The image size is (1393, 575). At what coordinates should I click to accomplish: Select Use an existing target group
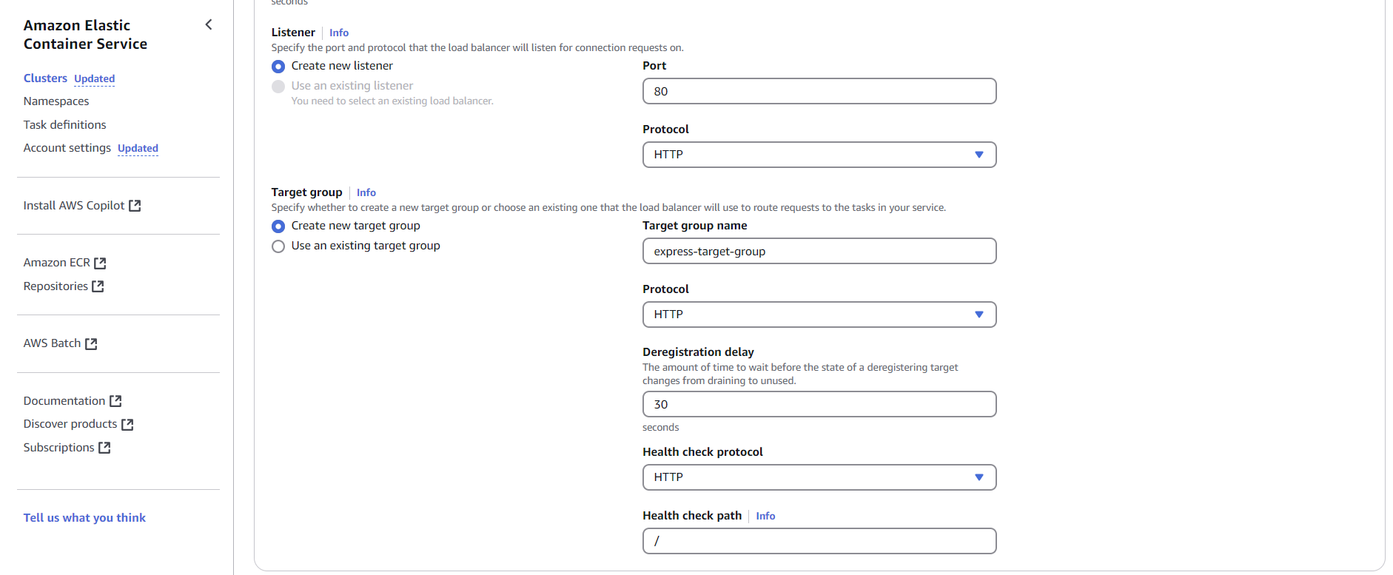click(278, 246)
